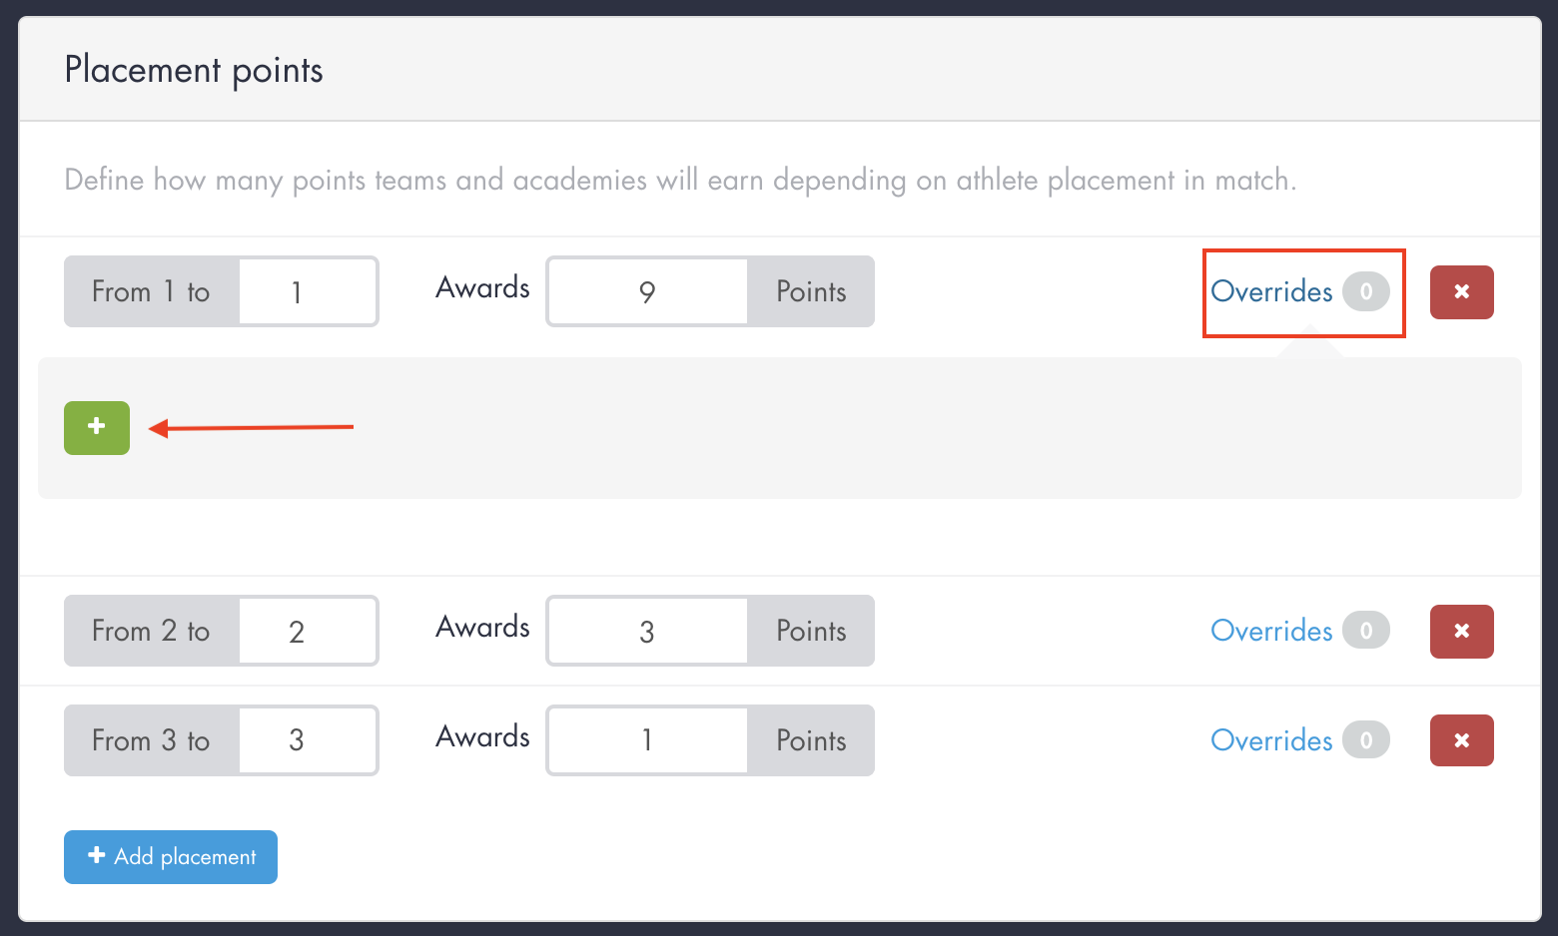Screen dimensions: 1558x936
Task: Delete the 'From 3 to' placement row
Action: tap(1461, 740)
